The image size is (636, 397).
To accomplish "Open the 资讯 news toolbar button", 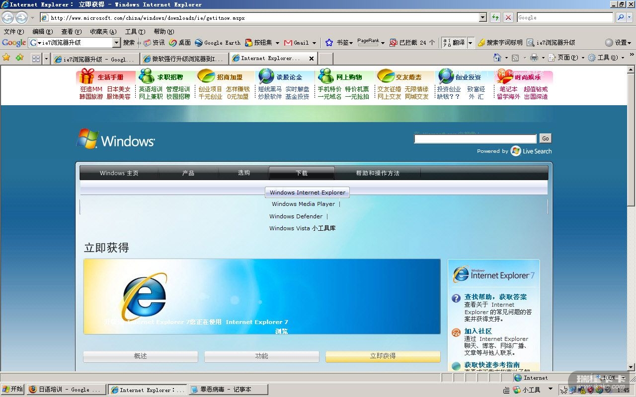I will [x=154, y=43].
